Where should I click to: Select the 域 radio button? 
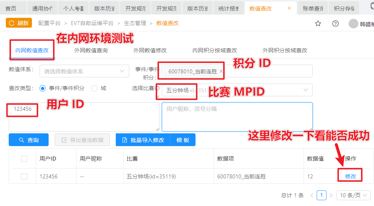(x=94, y=88)
